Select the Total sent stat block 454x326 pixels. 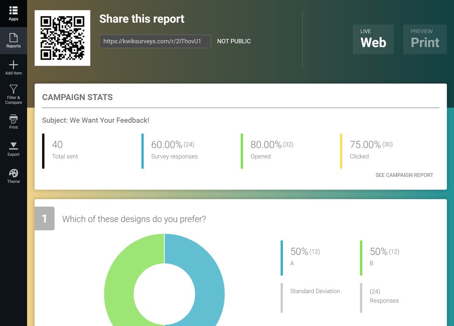point(65,149)
